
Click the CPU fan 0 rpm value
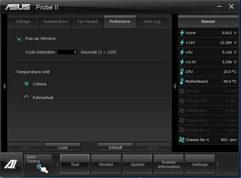pyautogui.click(x=231, y=91)
